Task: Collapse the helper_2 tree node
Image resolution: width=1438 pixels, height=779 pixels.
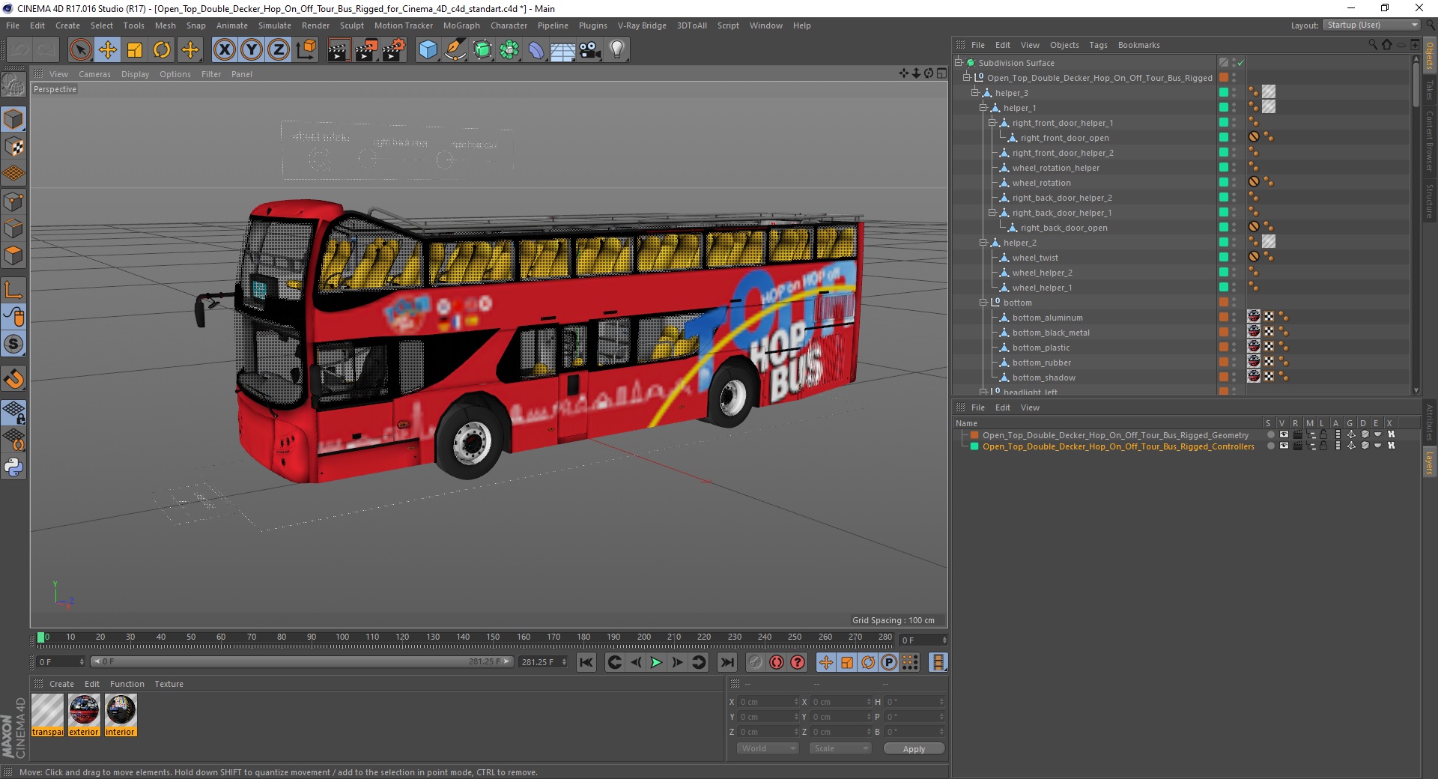Action: (983, 243)
